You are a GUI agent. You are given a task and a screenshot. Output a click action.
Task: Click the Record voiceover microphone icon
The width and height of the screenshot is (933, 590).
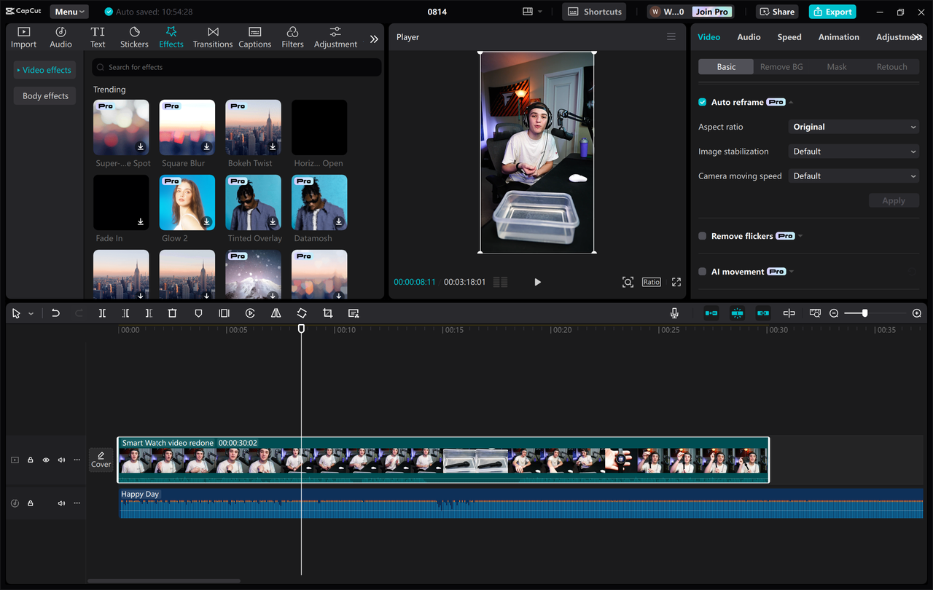pos(674,312)
